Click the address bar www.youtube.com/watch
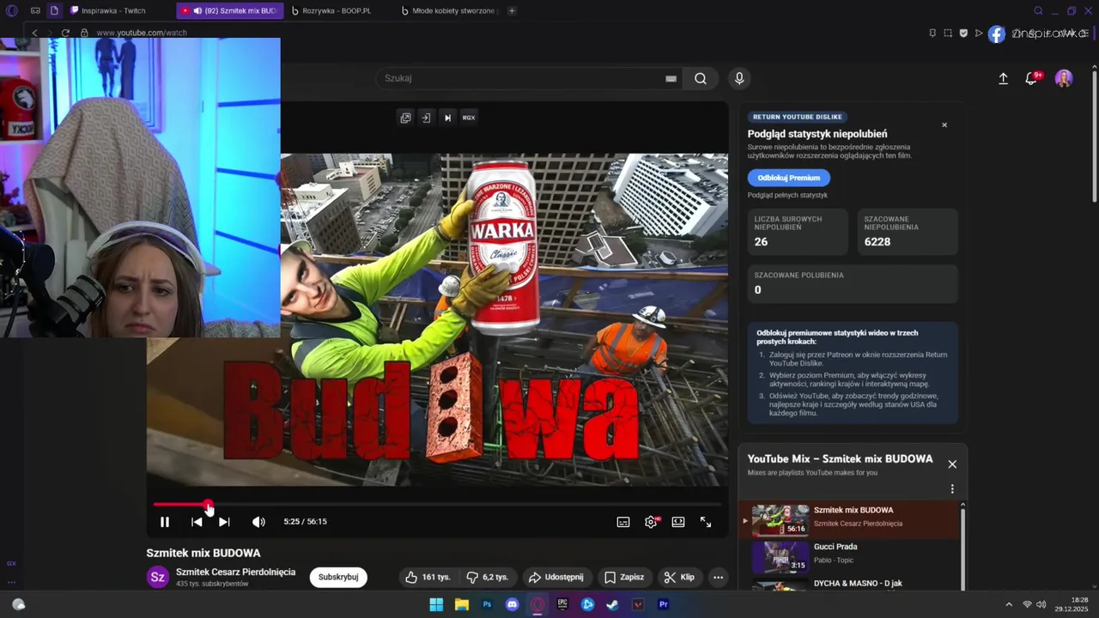Screen dimensions: 1099x618 click(x=142, y=33)
